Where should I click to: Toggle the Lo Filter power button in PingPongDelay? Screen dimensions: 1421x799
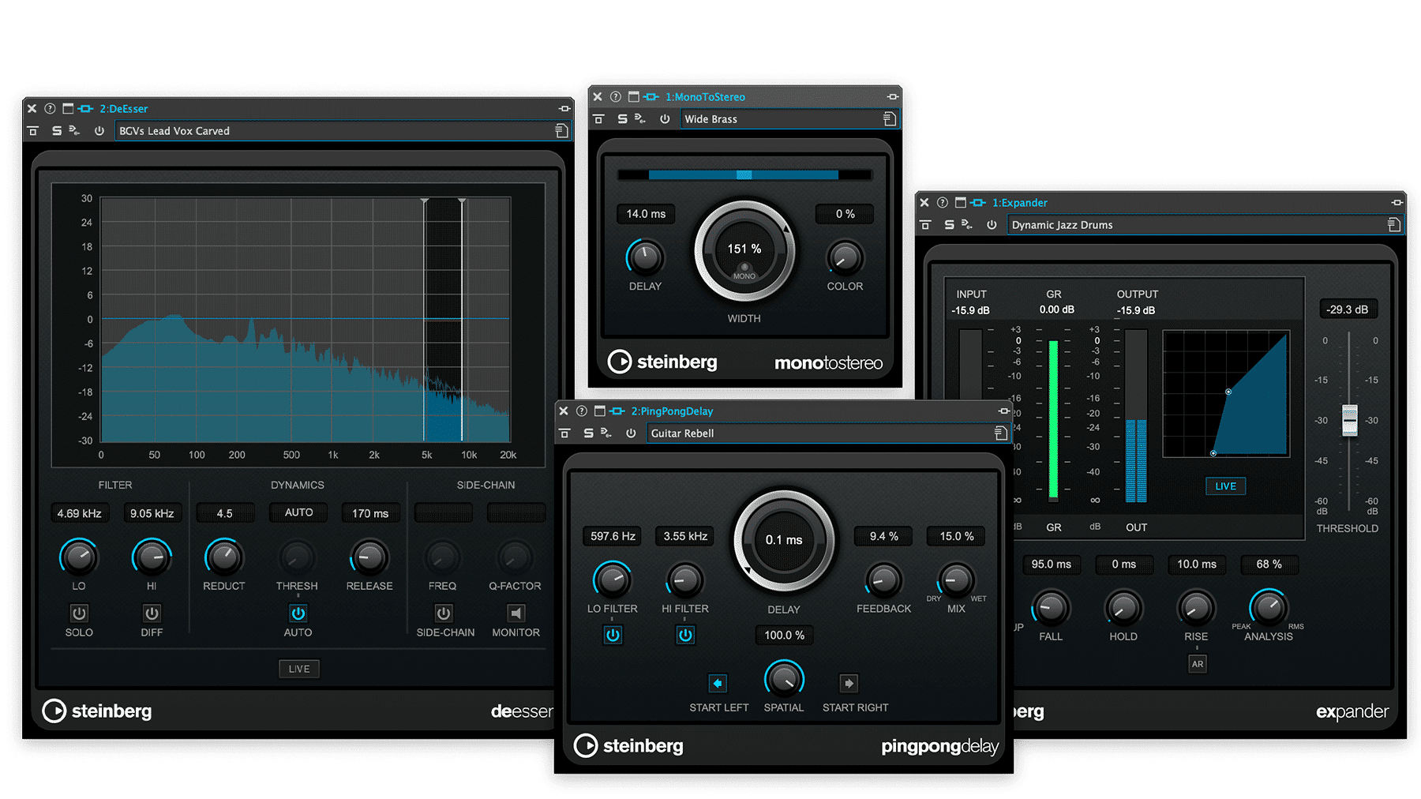[x=613, y=635]
